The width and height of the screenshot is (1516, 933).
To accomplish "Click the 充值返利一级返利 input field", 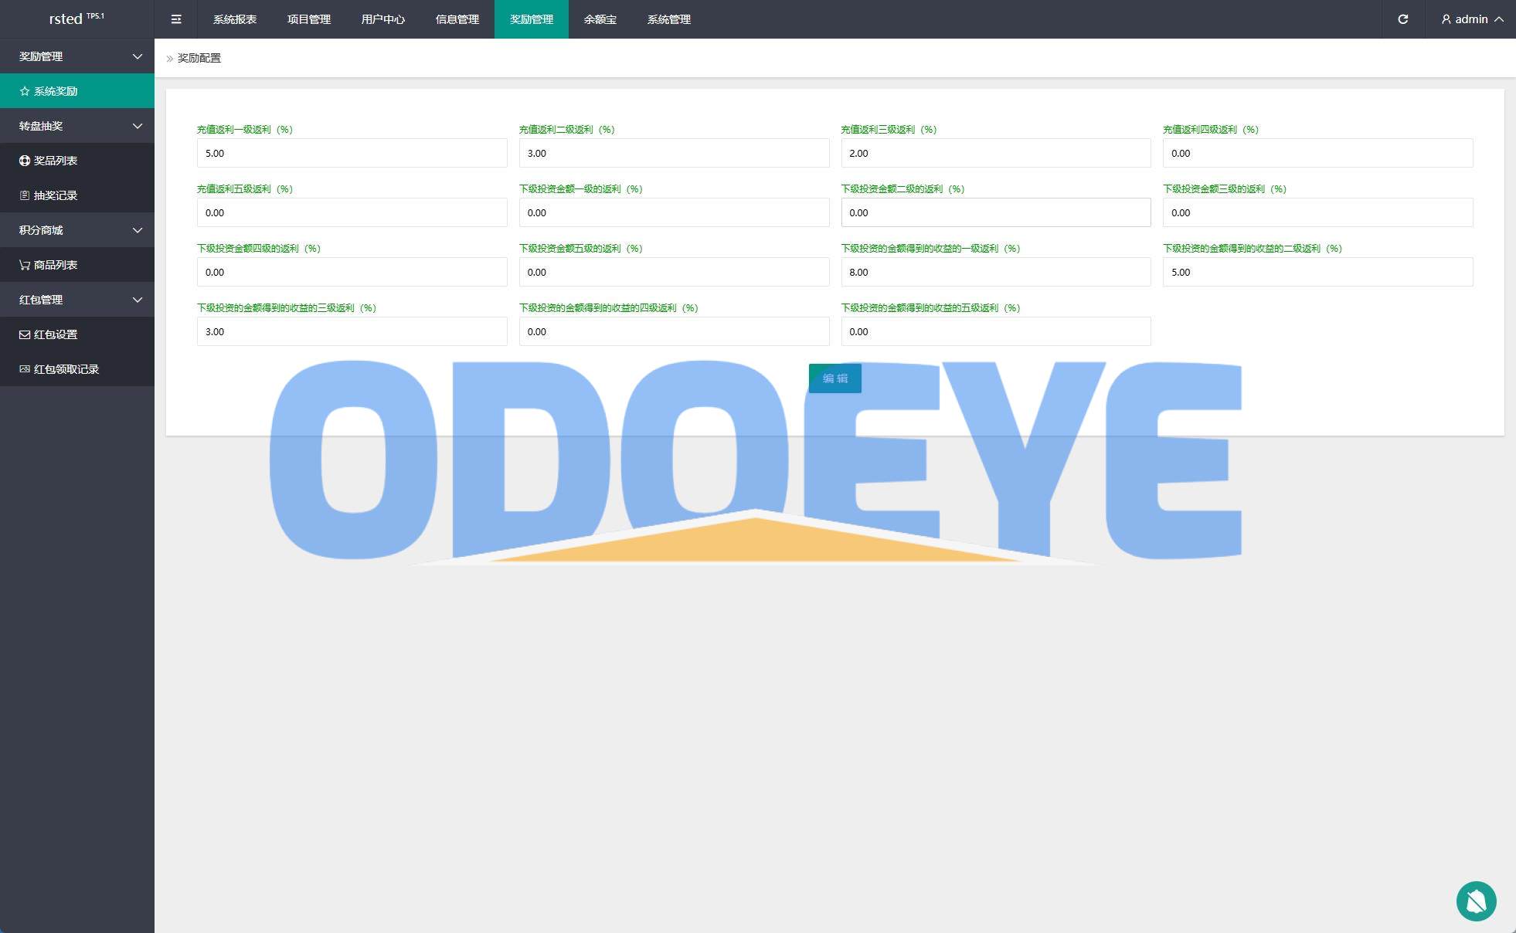I will coord(352,153).
